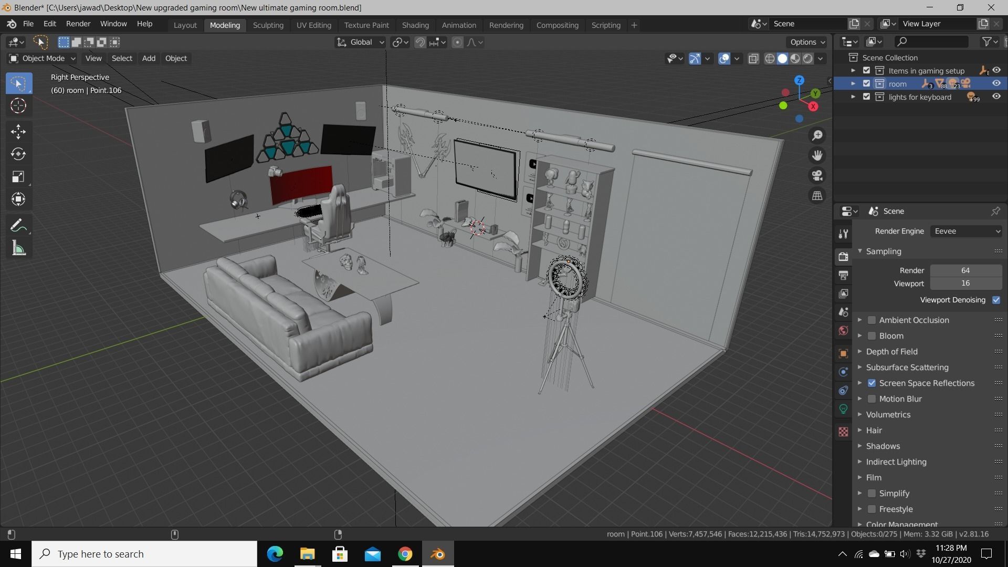
Task: Enable Freestyle checkbox
Action: pos(871,509)
